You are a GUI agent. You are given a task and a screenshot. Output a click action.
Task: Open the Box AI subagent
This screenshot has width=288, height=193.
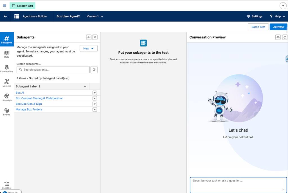click(x=20, y=93)
